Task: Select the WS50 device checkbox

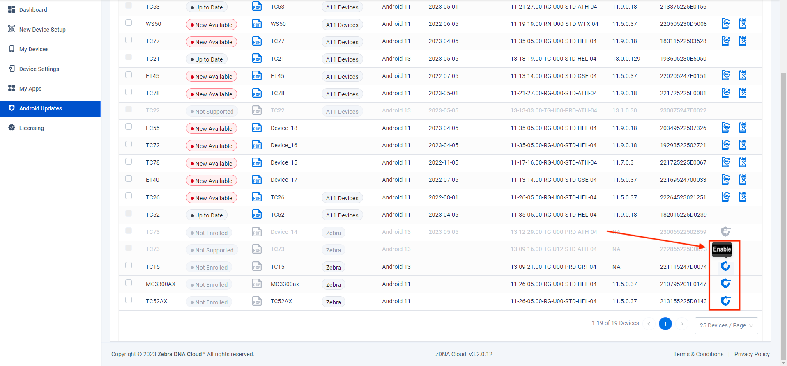Action: [x=129, y=23]
